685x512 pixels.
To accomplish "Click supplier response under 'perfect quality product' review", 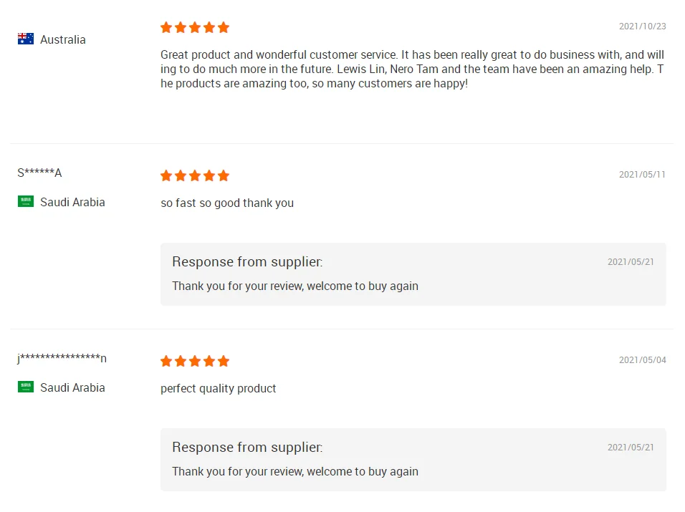I will (295, 471).
